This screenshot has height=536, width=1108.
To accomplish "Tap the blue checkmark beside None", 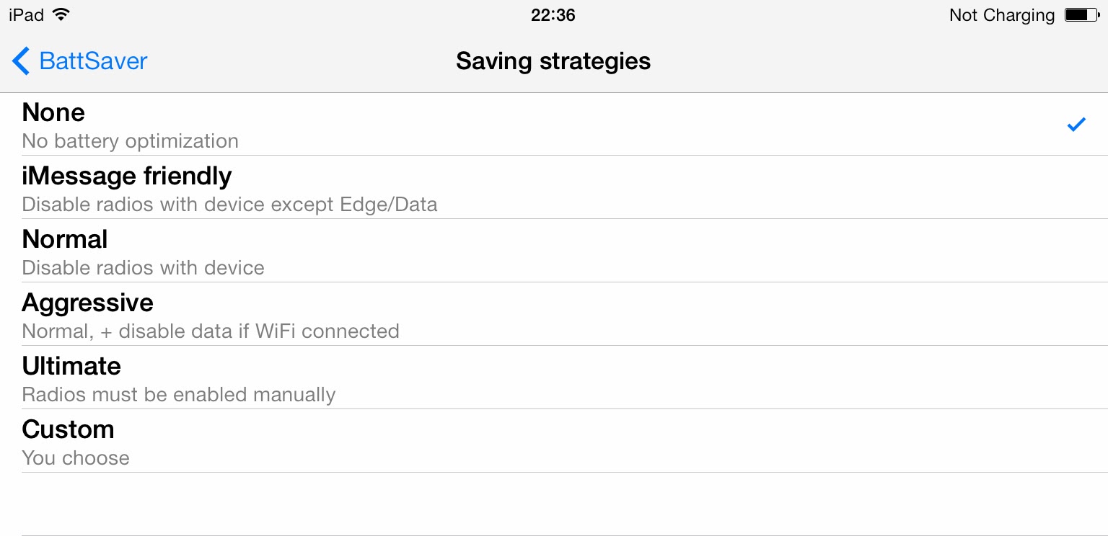I will pos(1076,125).
